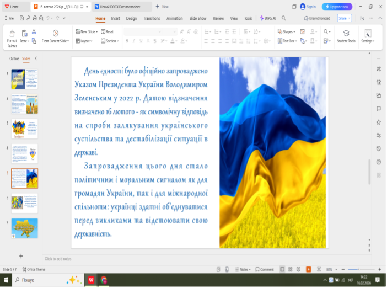Switch to the Outline pane tab

(x=15, y=58)
